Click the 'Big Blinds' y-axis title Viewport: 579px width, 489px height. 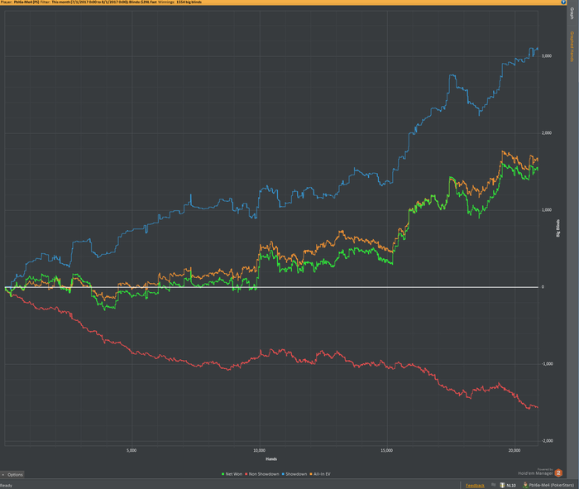pos(557,228)
